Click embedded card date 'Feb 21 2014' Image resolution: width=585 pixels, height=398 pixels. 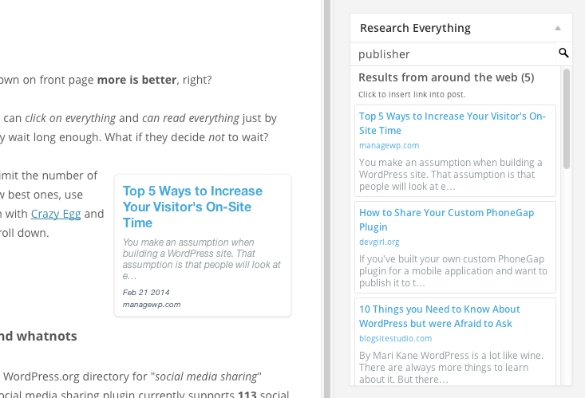click(146, 293)
